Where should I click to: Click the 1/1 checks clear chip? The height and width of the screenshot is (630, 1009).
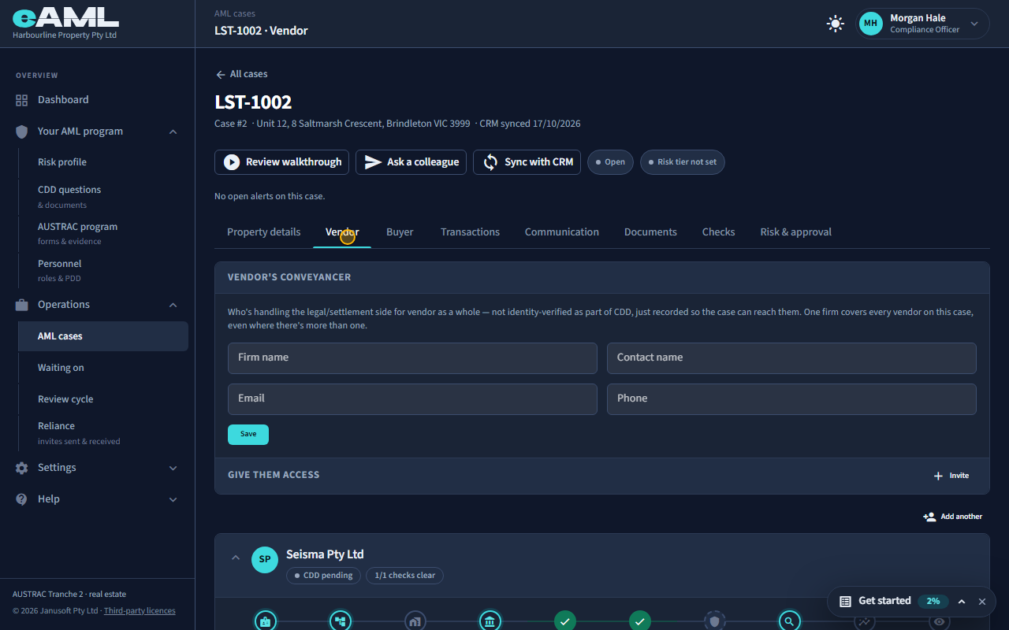click(404, 576)
